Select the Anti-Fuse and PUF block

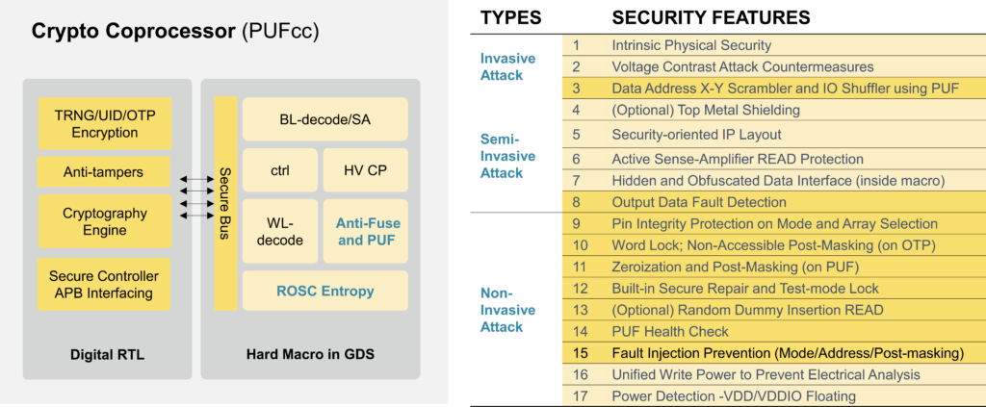pos(366,231)
